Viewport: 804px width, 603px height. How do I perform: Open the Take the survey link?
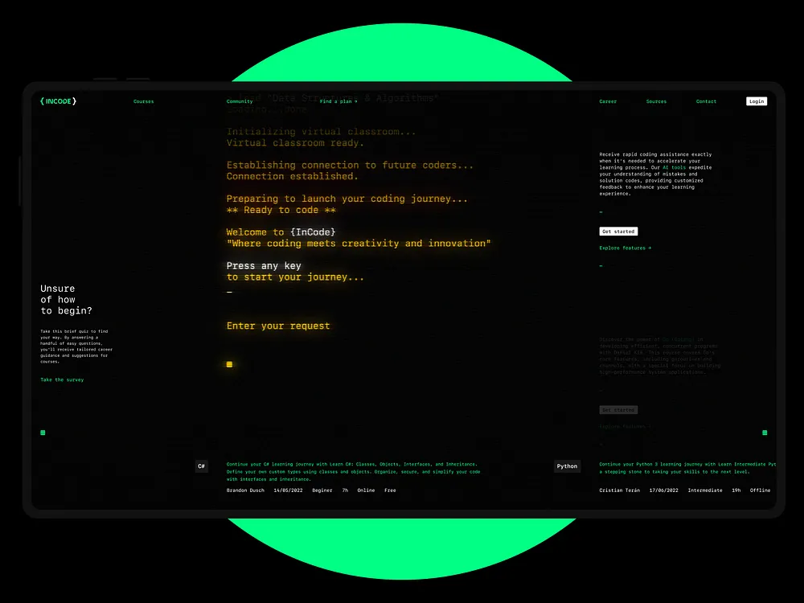coord(61,379)
